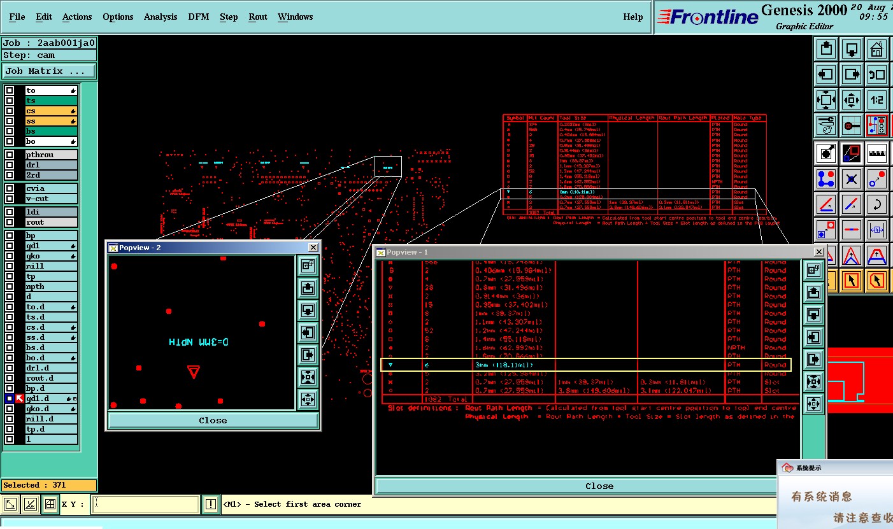Toggle the checkbox for layer gdl.d

(10, 399)
